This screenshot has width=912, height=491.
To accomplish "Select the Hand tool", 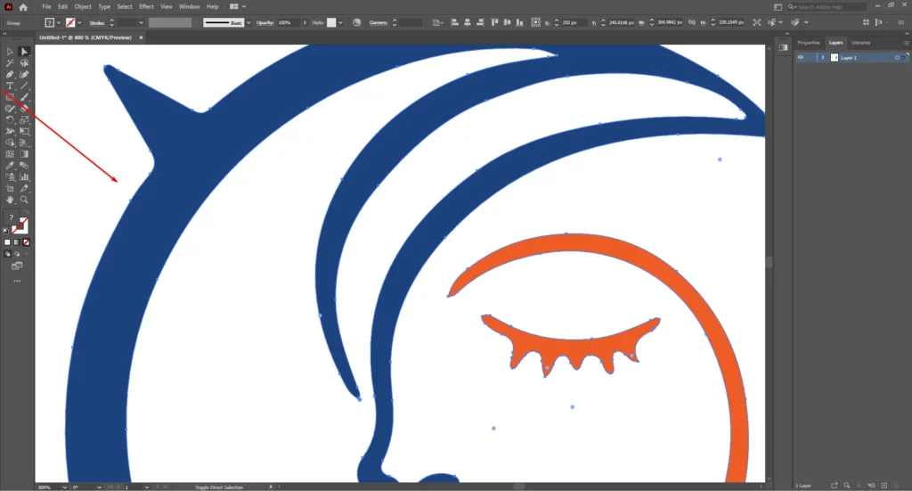I will point(10,200).
